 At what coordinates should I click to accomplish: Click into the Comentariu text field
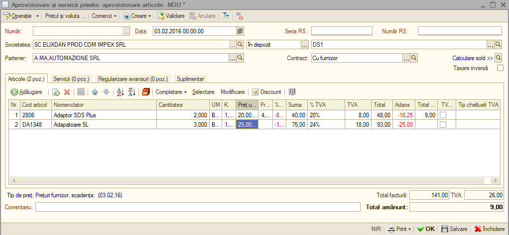pos(198,207)
